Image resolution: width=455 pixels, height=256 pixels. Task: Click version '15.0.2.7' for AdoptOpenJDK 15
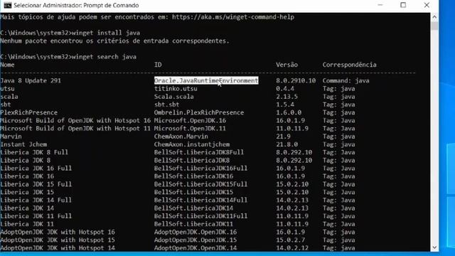(x=291, y=240)
